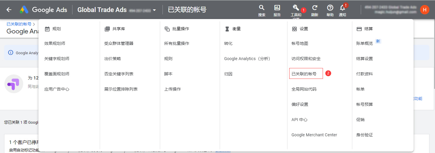The image size is (435, 153).
Task: Open 访问权限和安全
Action: pos(306,59)
